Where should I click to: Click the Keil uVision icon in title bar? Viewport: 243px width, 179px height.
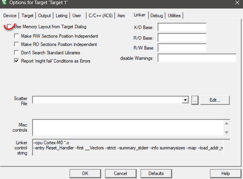[x=4, y=3]
